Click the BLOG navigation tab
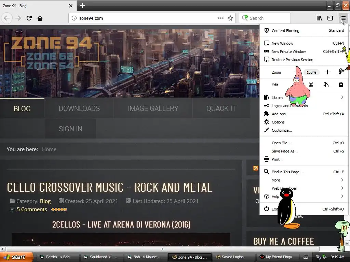The height and width of the screenshot is (262, 350). pos(22,108)
